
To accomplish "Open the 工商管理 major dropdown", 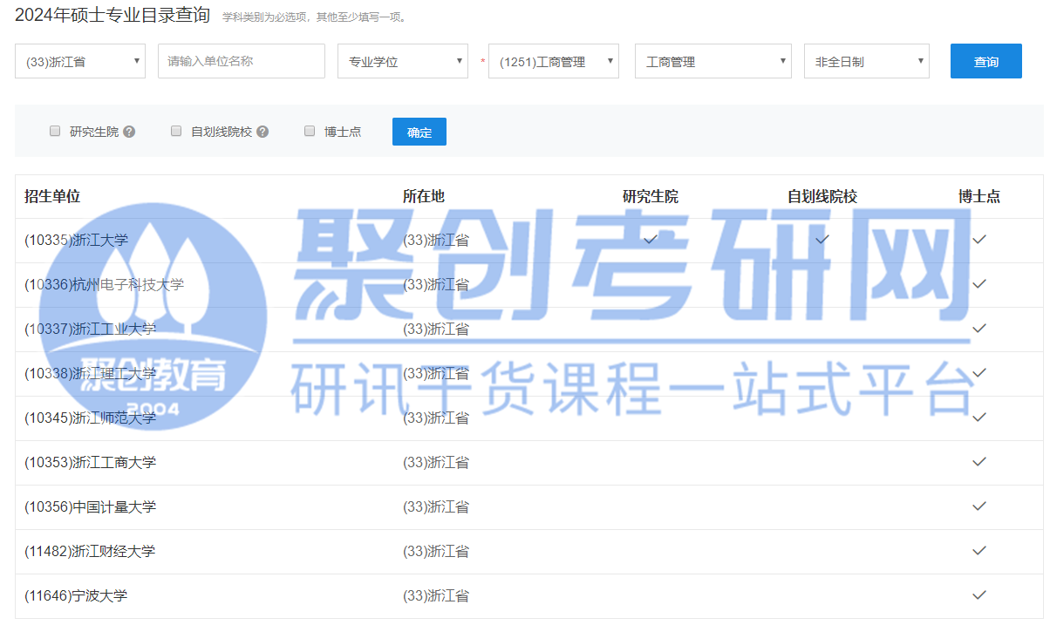I will coord(713,61).
